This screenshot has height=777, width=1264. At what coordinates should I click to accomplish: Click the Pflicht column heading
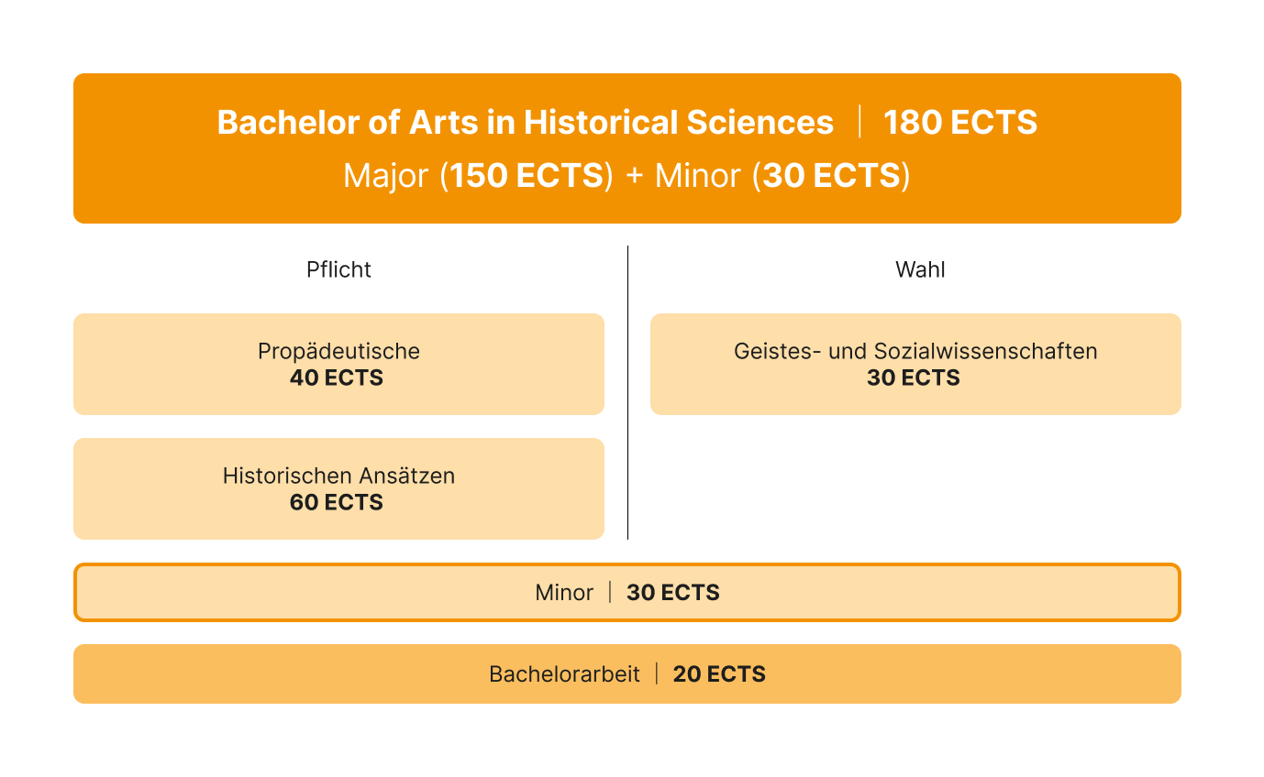click(338, 269)
